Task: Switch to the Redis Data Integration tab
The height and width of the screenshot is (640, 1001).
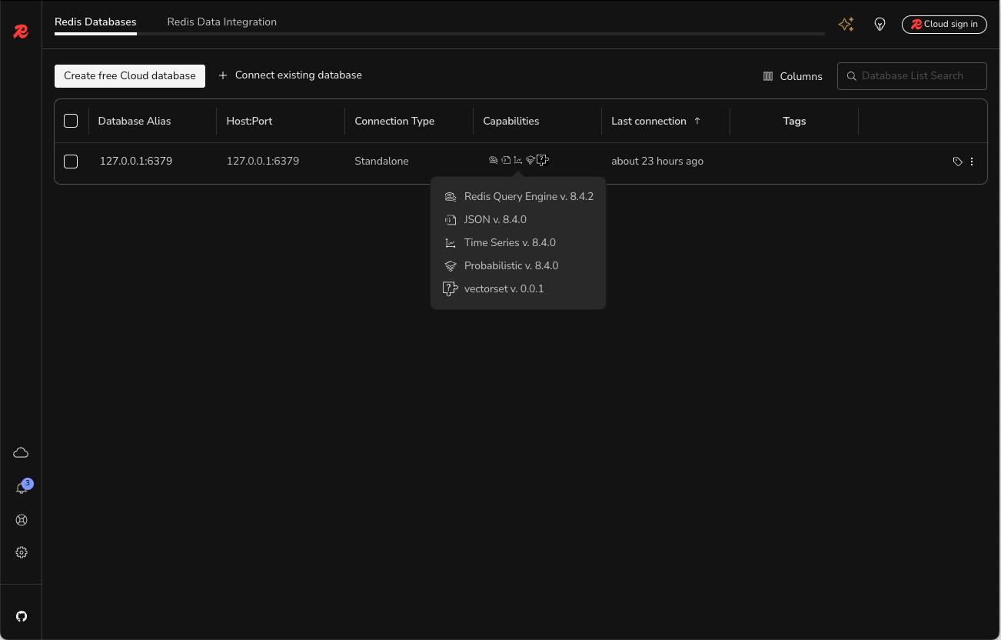Action: [221, 22]
